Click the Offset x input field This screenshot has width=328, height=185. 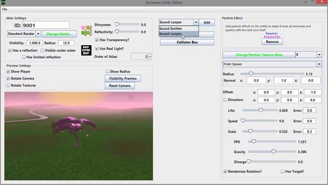[266, 92]
